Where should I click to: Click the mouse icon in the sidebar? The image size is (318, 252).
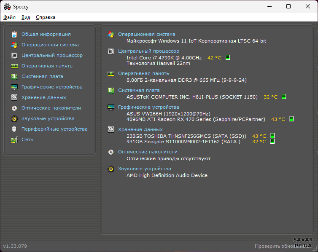click(14, 129)
